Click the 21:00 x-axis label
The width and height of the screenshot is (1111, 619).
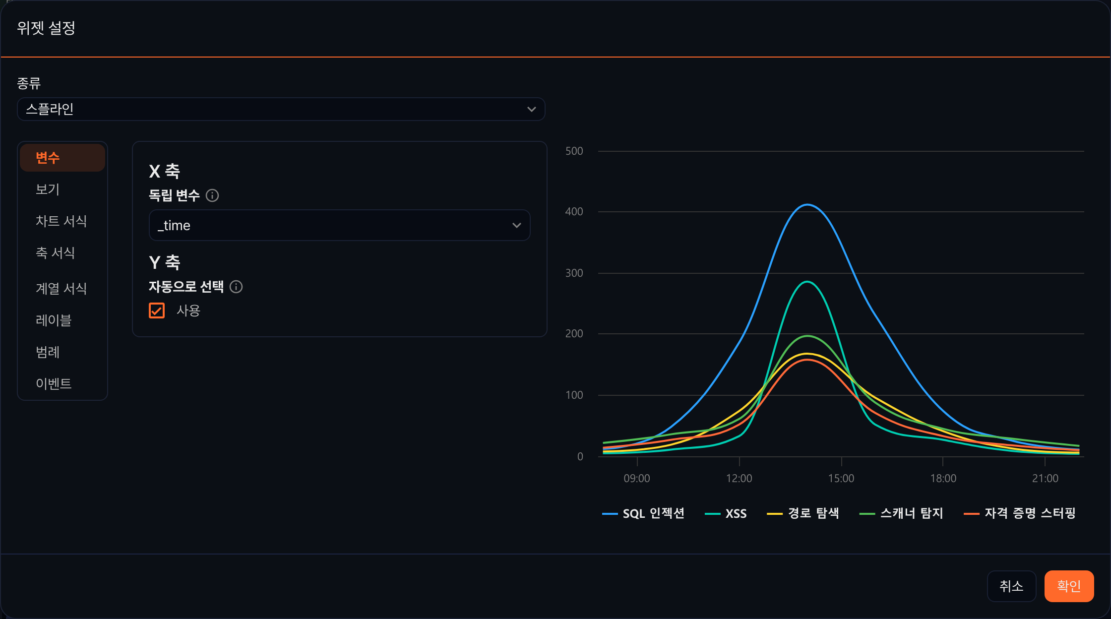[1045, 479]
